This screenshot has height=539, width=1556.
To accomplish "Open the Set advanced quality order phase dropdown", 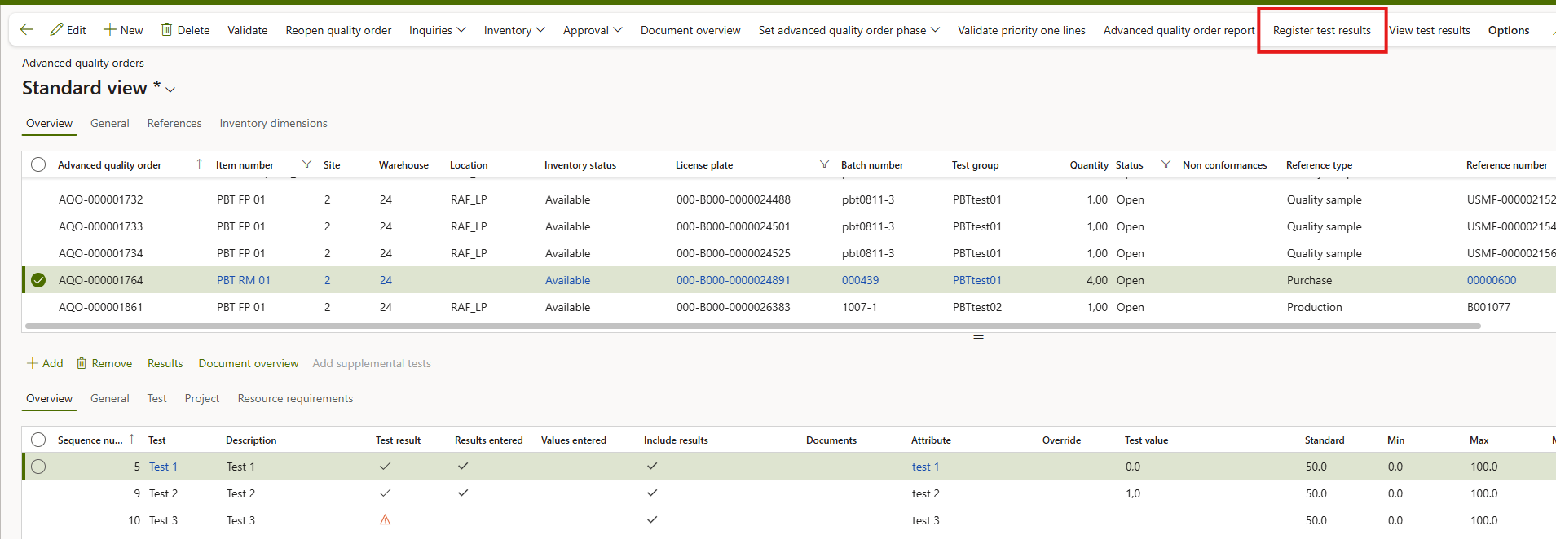I will (849, 30).
